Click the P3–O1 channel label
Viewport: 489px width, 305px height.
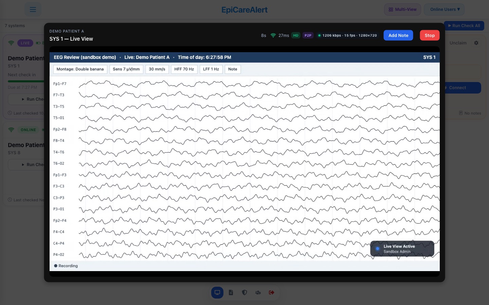(x=59, y=209)
